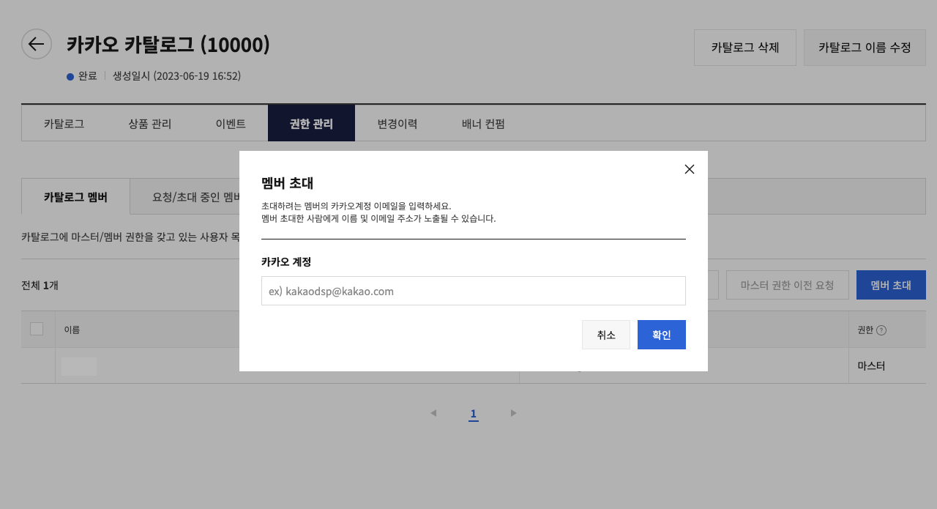Open the 카탈로그 tab

pyautogui.click(x=64, y=124)
